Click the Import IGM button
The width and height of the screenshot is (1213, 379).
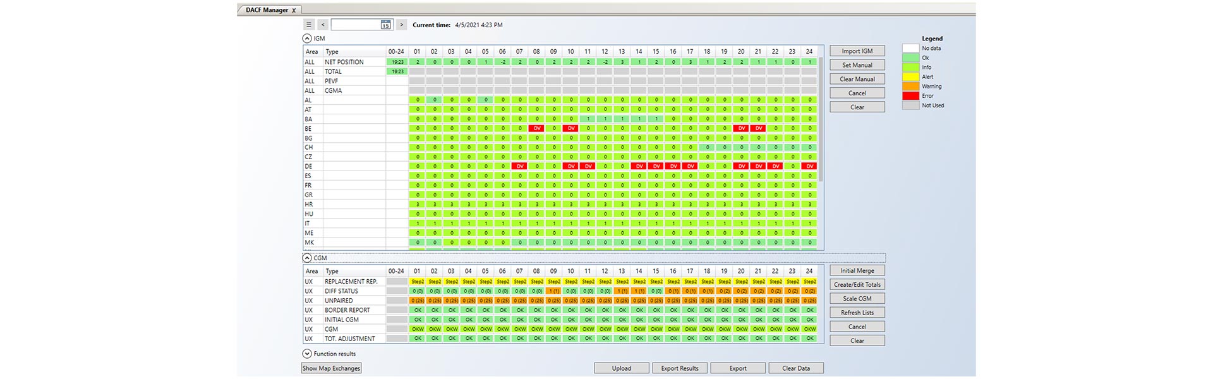[857, 51]
